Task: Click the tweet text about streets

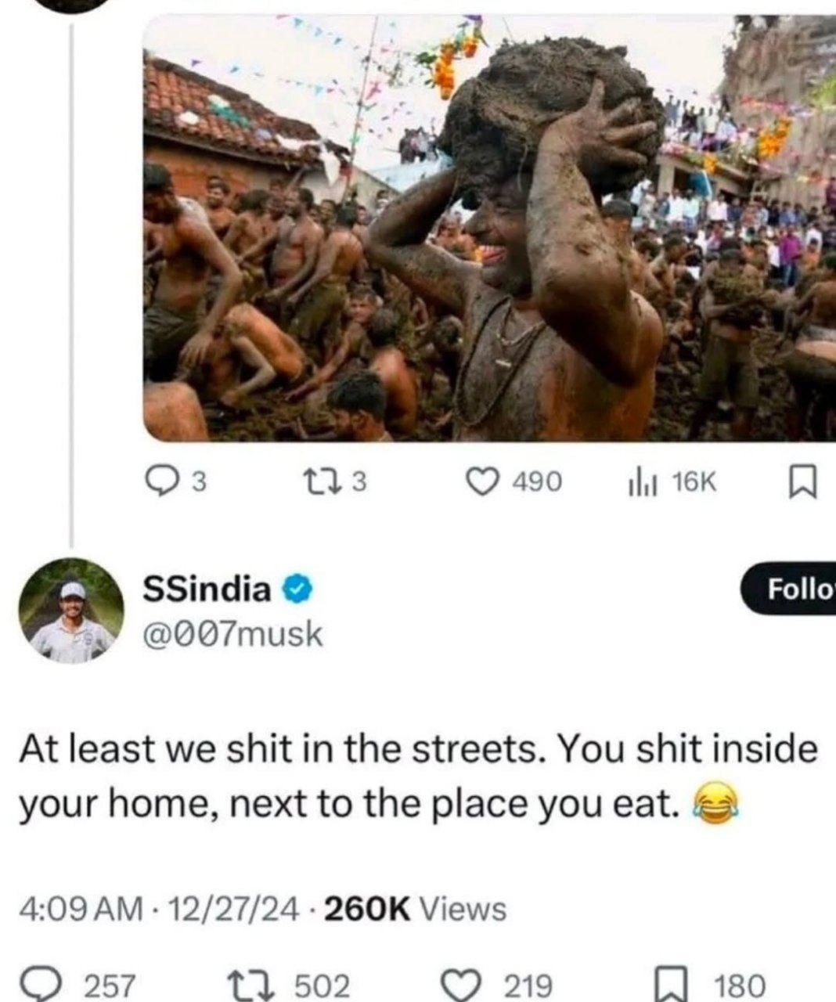Action: click(x=417, y=776)
